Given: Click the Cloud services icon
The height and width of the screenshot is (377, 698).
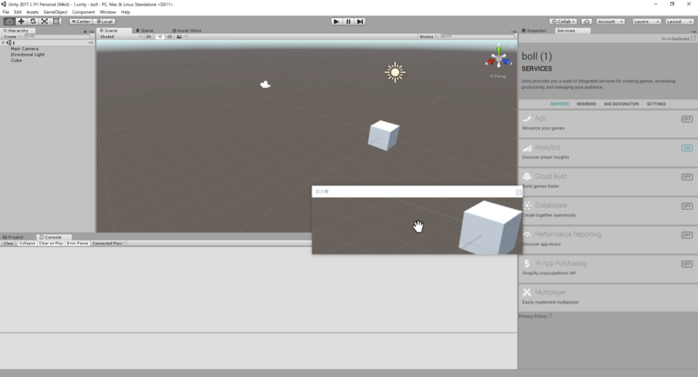Looking at the screenshot, I should coord(586,21).
